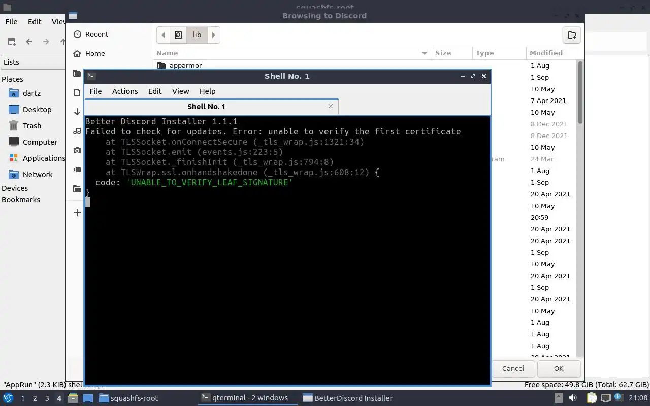Switch to virtual desktop 3 on taskbar
This screenshot has height=406, width=650.
tap(47, 398)
